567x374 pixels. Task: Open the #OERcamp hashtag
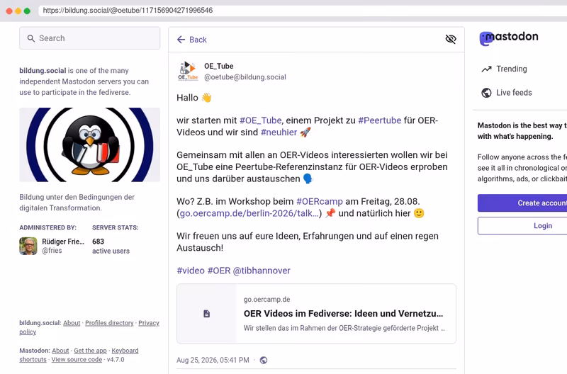pyautogui.click(x=320, y=201)
